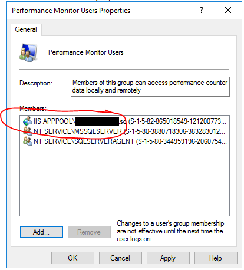The image size is (244, 270).
Task: Close the Properties dialog with X
Action: point(228,10)
